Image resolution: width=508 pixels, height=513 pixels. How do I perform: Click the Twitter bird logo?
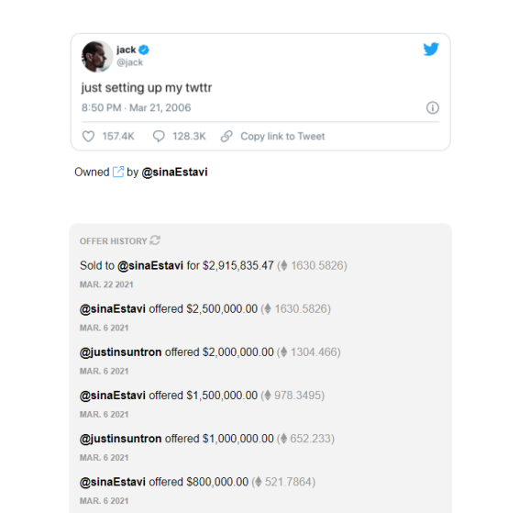tap(431, 49)
